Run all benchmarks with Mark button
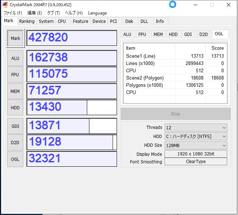Screen dimensions: 238x215 coord(15,38)
